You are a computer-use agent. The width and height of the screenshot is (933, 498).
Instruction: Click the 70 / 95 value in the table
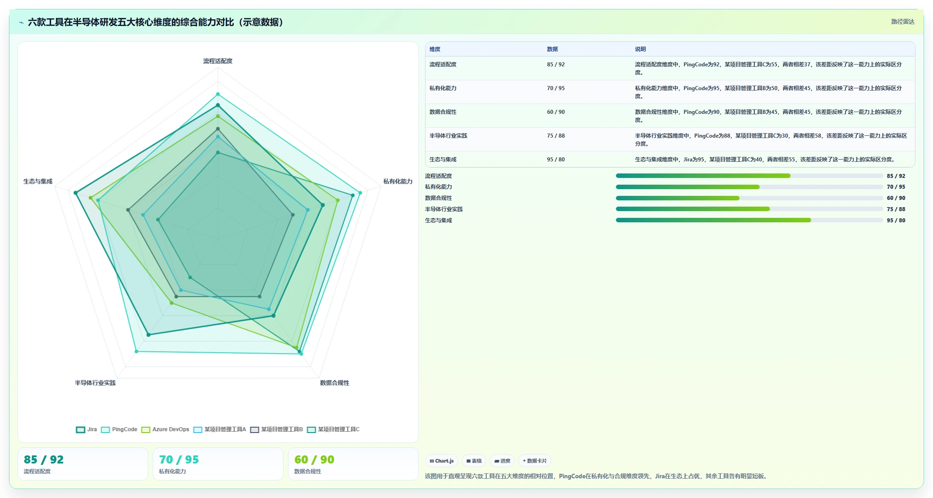coord(556,88)
